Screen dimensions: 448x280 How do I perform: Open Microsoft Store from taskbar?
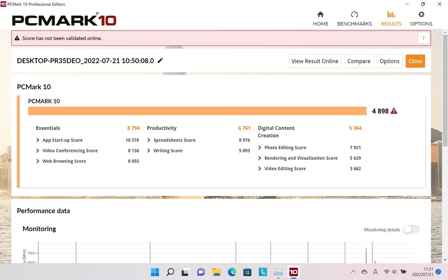[247, 272]
